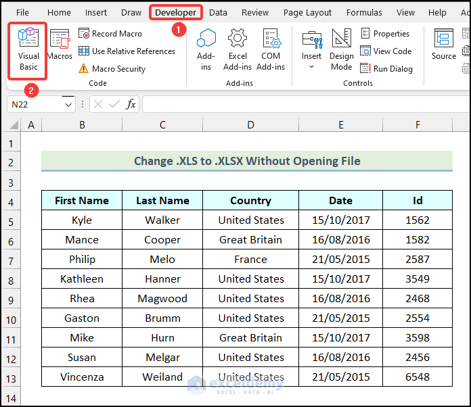The image size is (471, 407).
Task: Open Macro Security settings
Action: (x=112, y=69)
